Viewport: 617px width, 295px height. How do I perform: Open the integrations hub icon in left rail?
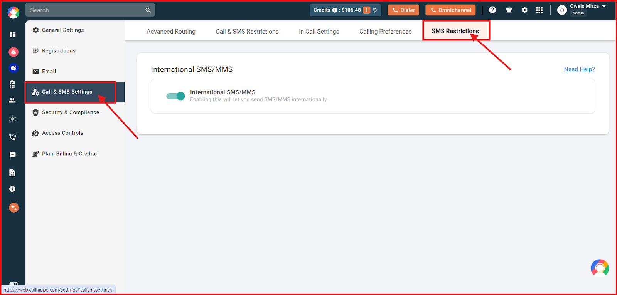(x=13, y=119)
